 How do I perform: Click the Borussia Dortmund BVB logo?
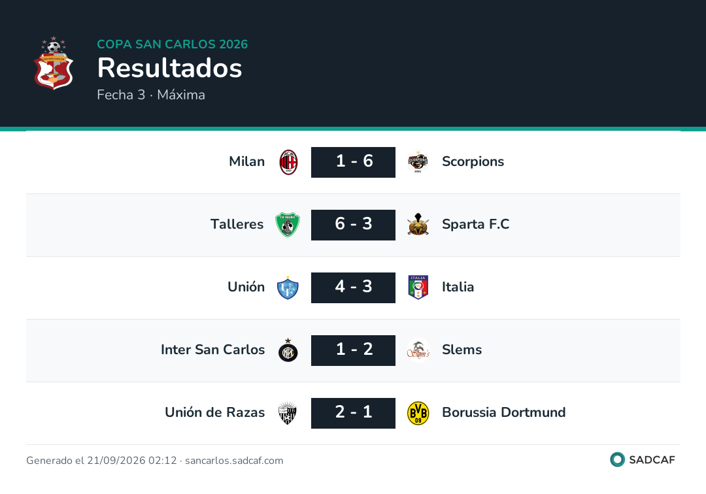[418, 413]
